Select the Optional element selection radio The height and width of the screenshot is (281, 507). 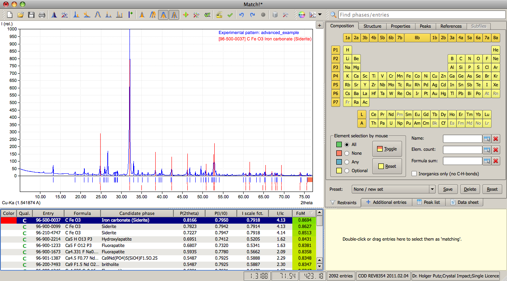pos(347,171)
